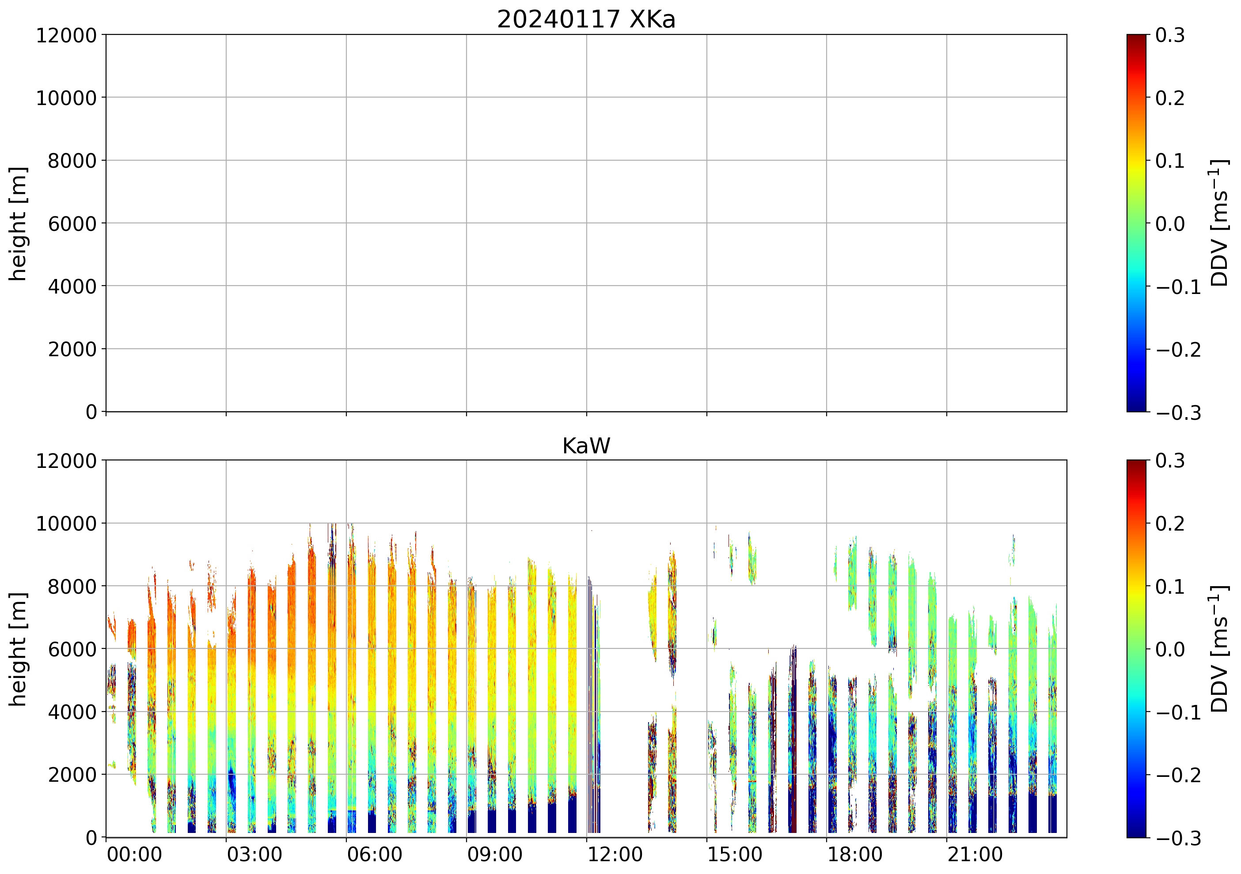This screenshot has height=874, width=1241.
Task: Click the 15:00 time axis label
Action: coord(735,855)
